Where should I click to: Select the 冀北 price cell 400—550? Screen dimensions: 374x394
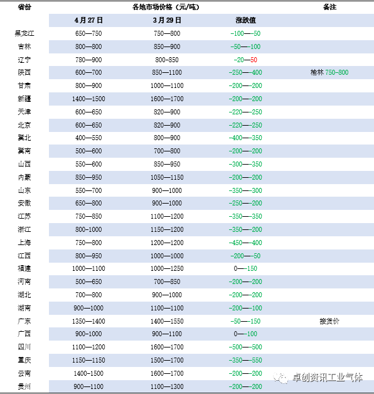tap(88, 138)
